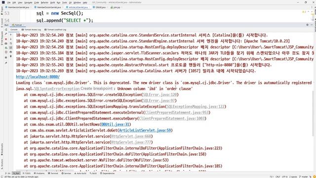Viewport: 316px width, 178px height.
Task: Select the Console tab
Action: tap(14, 30)
